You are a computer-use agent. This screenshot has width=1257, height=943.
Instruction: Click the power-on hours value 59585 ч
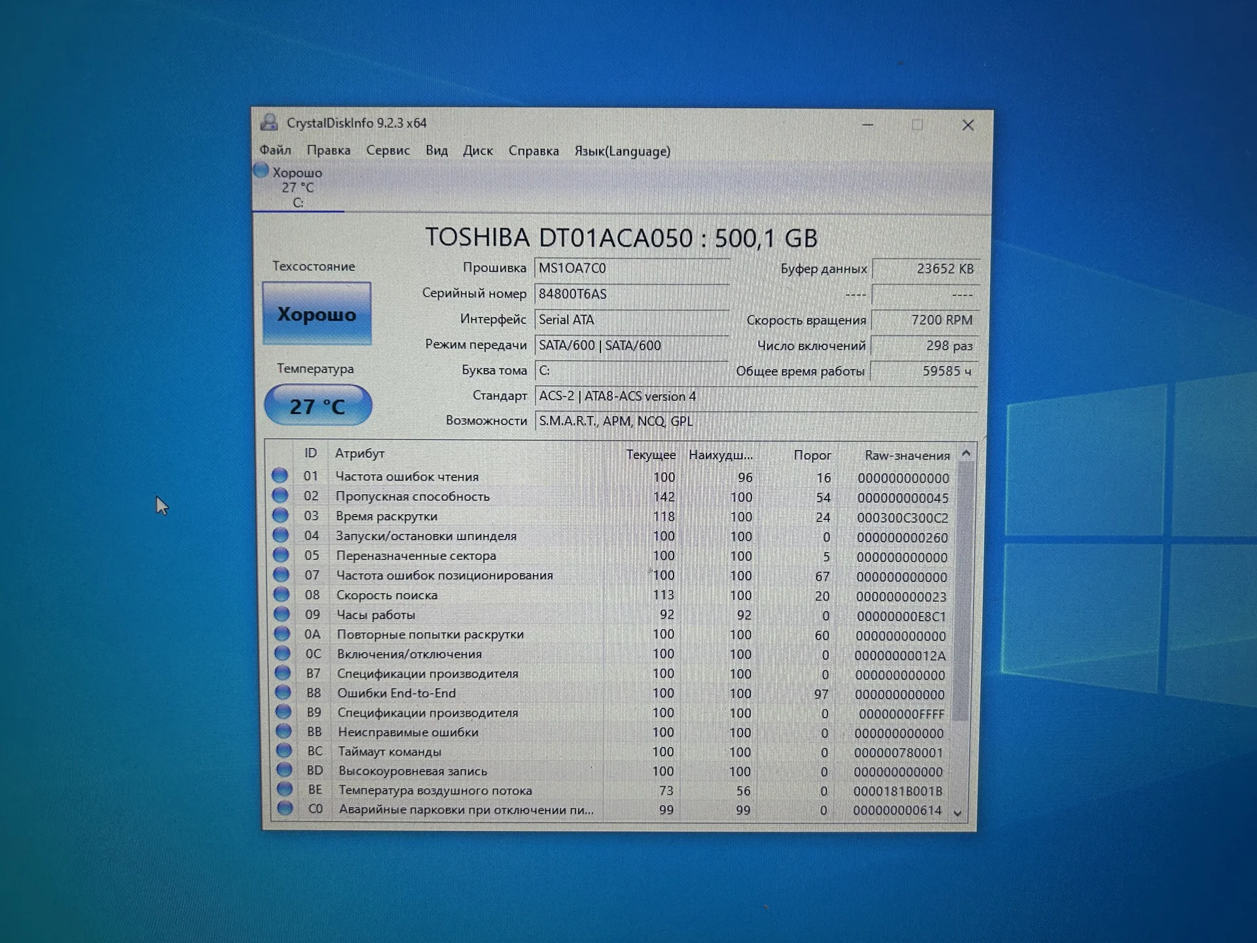[x=924, y=371]
